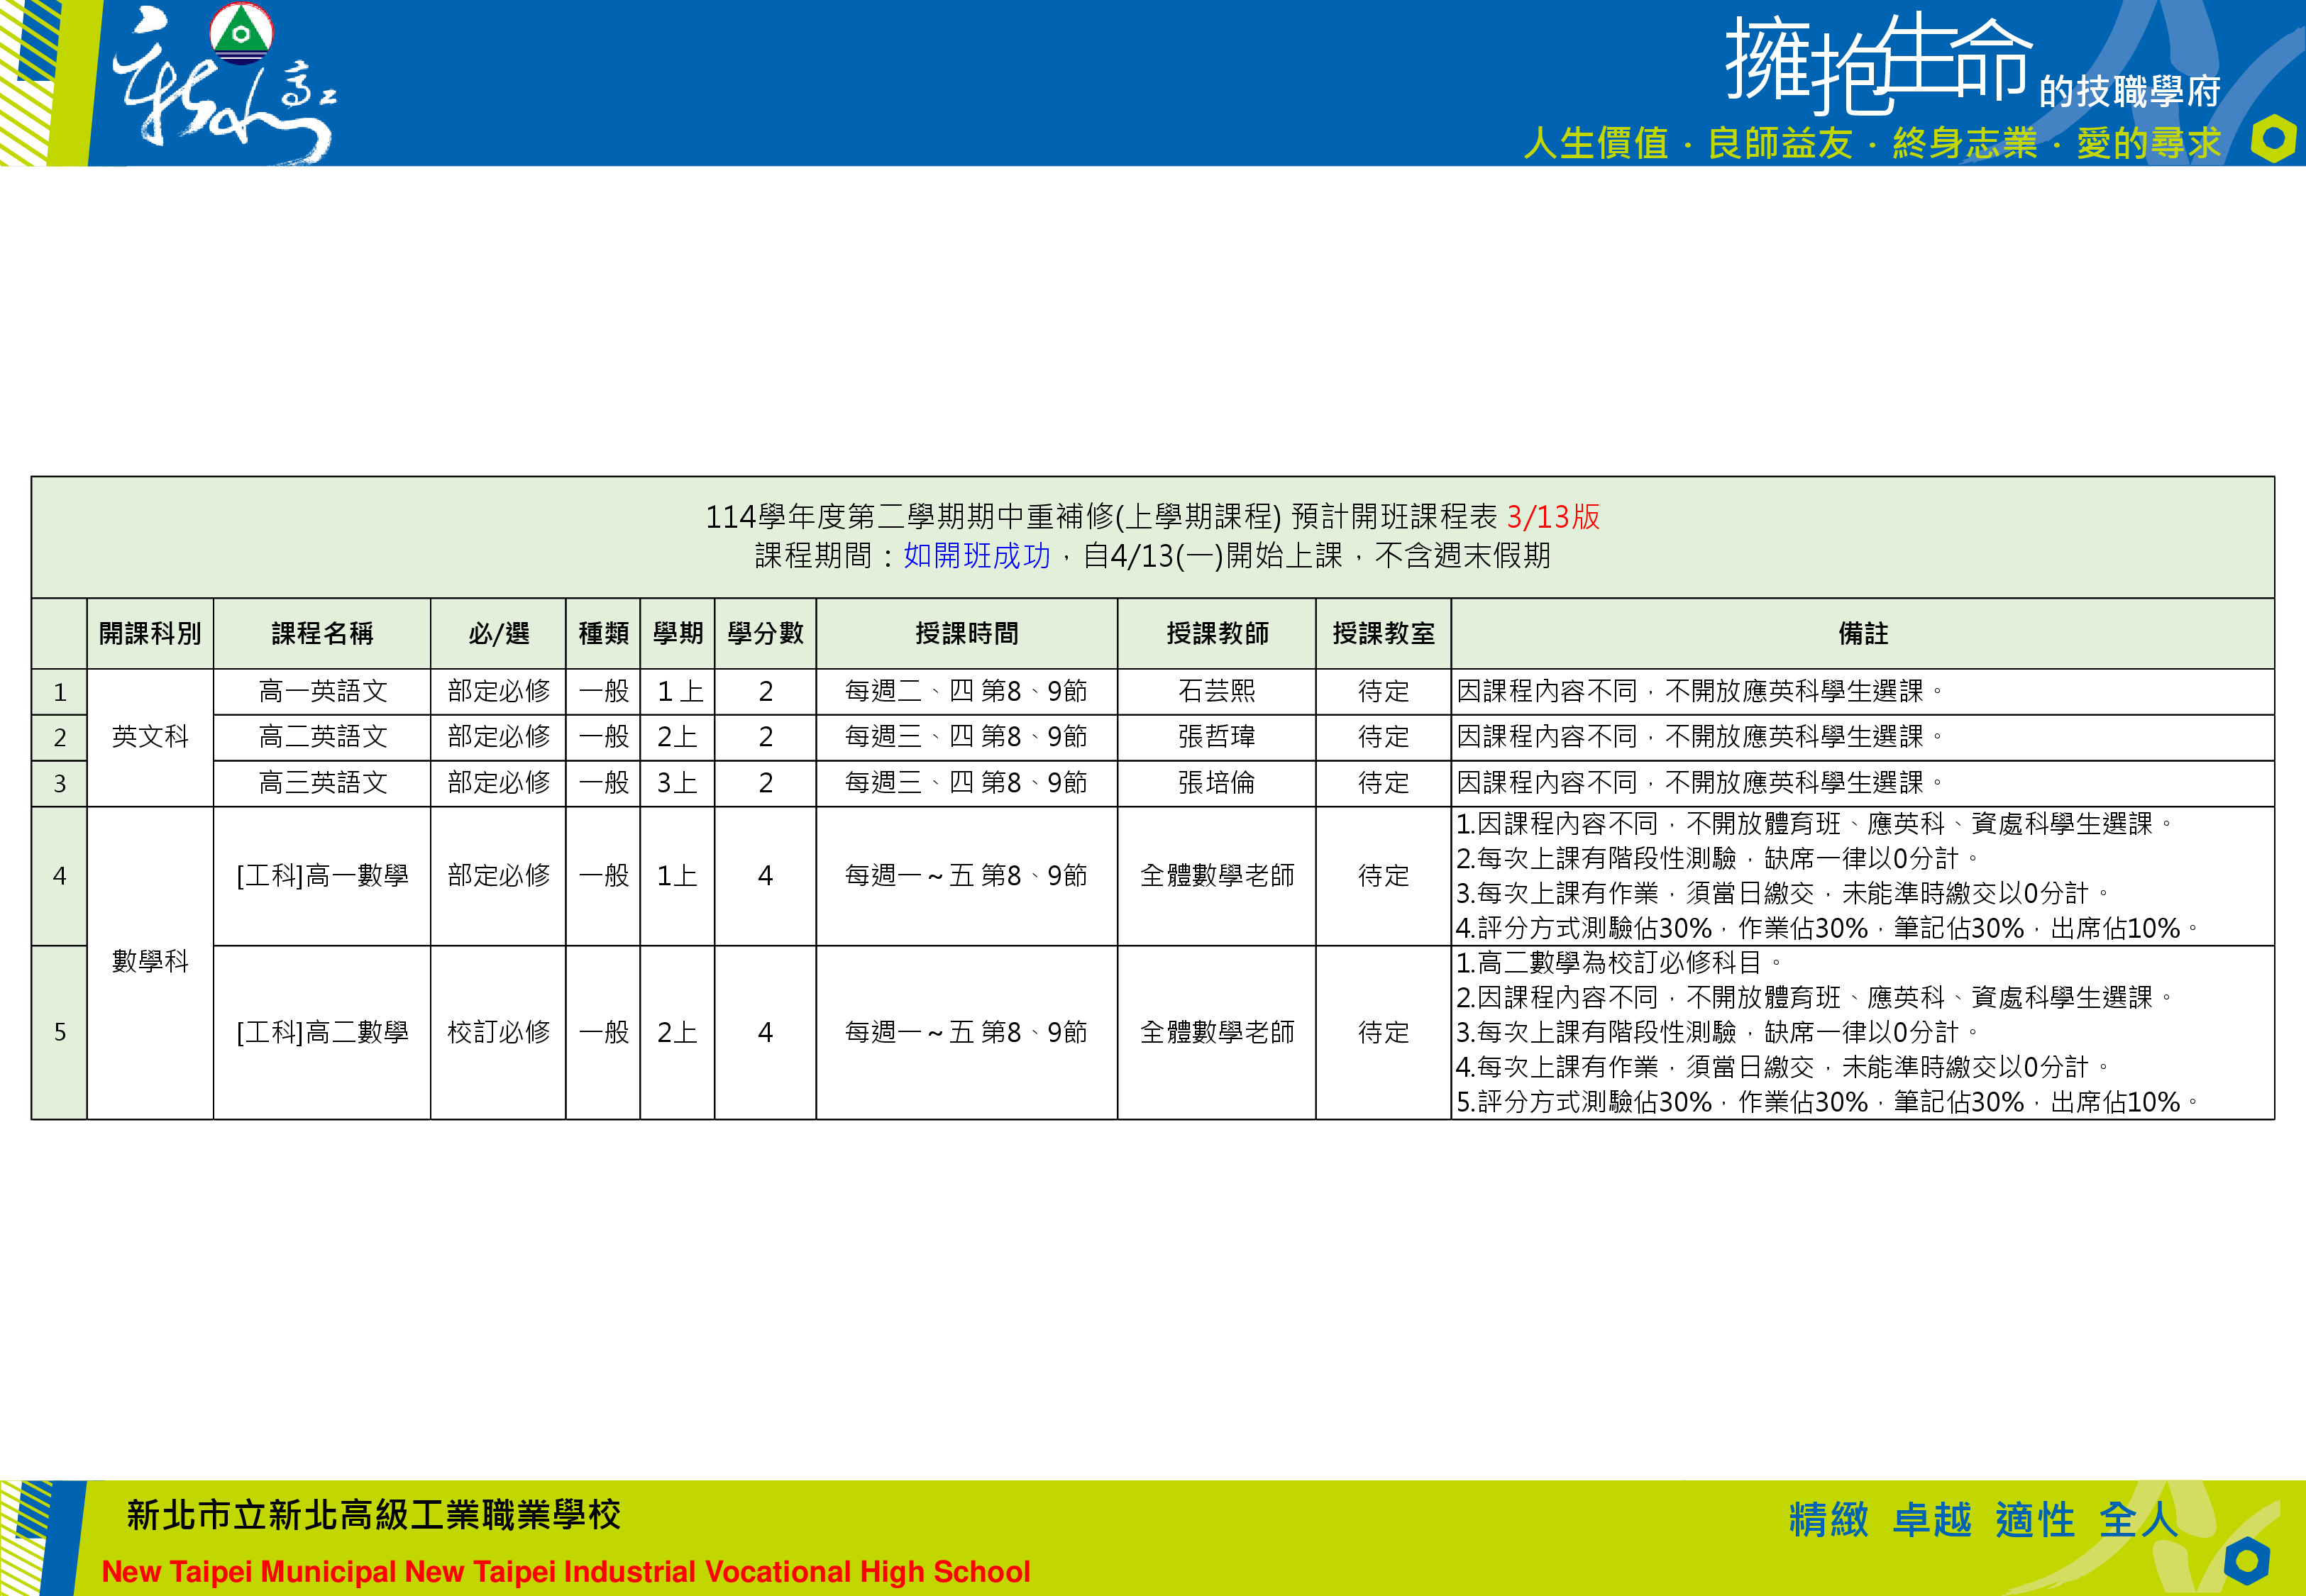Select the '[工科]高二數學' course name

322,1033
